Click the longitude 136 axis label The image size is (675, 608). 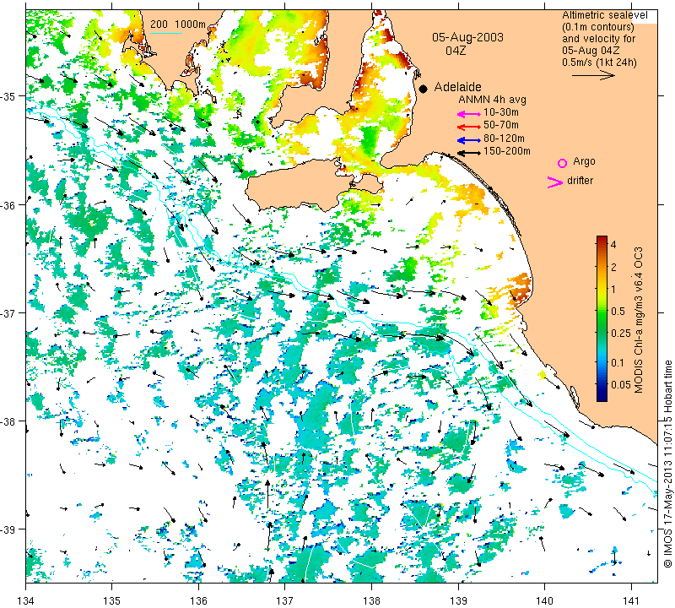198,600
